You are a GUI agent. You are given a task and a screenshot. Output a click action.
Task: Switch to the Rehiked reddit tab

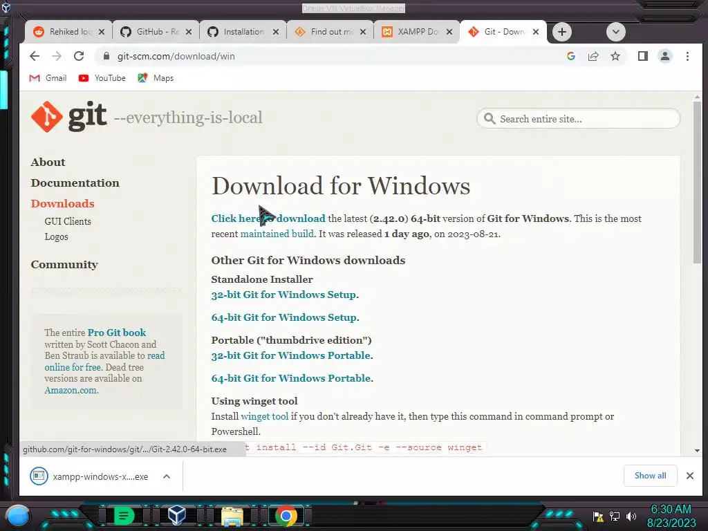pyautogui.click(x=68, y=32)
